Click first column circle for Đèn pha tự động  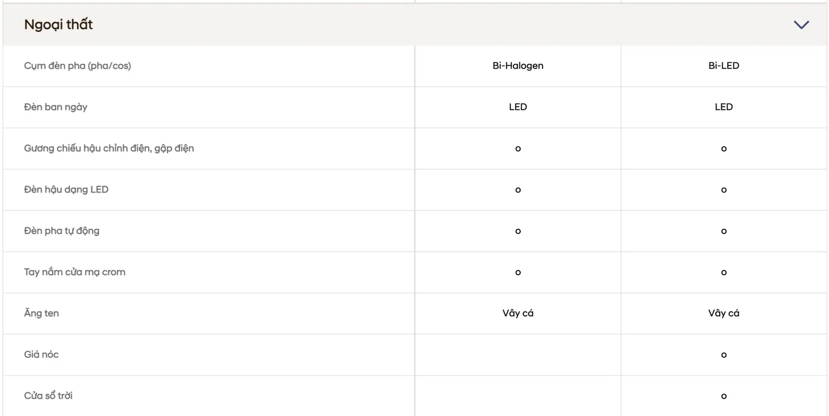point(518,231)
